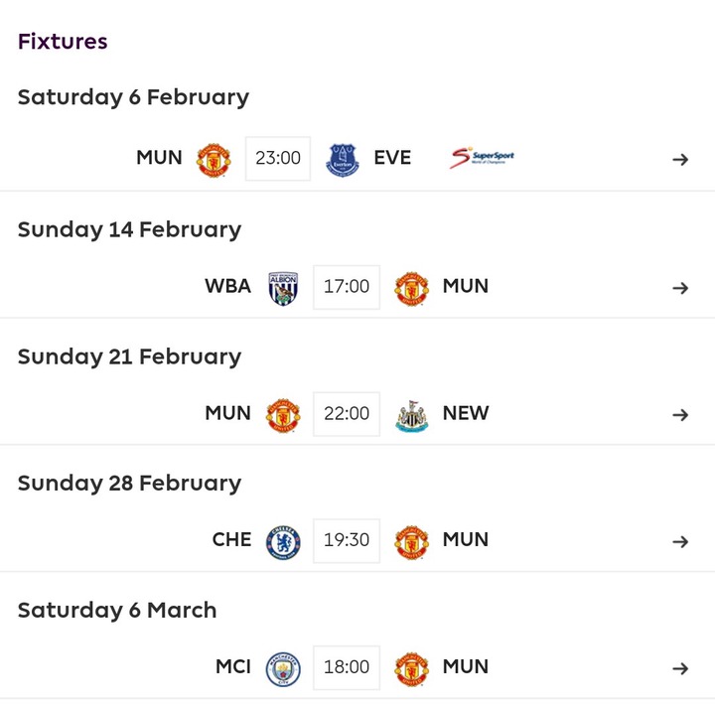Viewport: 715px width, 707px height.
Task: Click the Chelsea club crest
Action: click(x=283, y=543)
